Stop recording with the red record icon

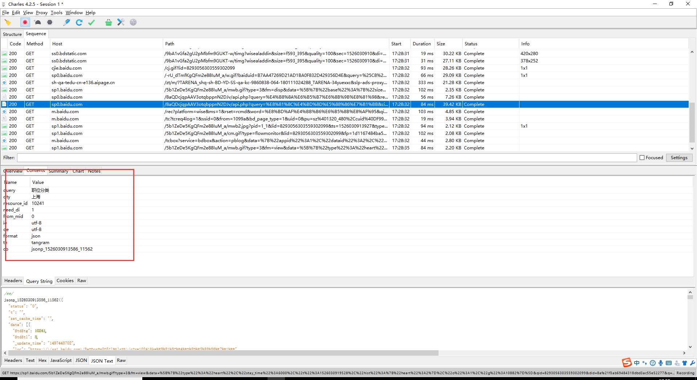pos(25,22)
